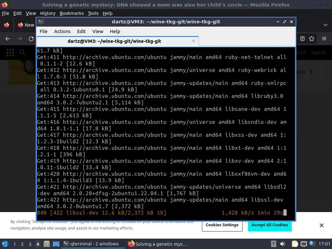Toggle Firefox reader view icon

pos(302,39)
